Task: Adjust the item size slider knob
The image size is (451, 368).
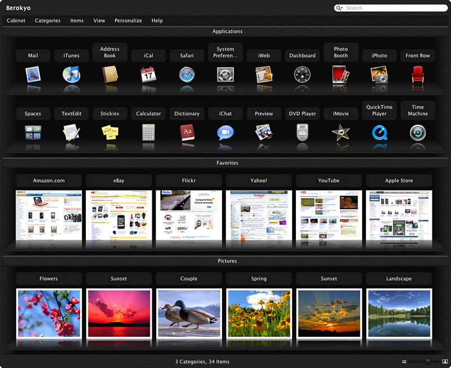Action: point(428,361)
